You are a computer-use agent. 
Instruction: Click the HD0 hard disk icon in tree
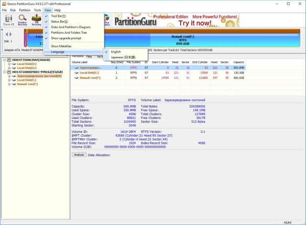(9, 60)
